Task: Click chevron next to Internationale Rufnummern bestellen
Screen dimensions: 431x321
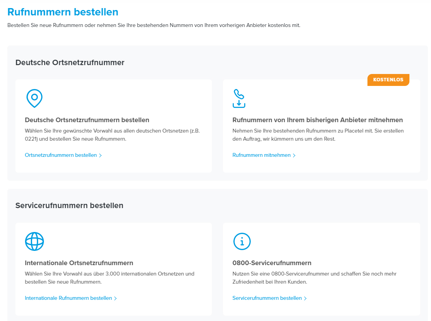Action: pyautogui.click(x=116, y=298)
